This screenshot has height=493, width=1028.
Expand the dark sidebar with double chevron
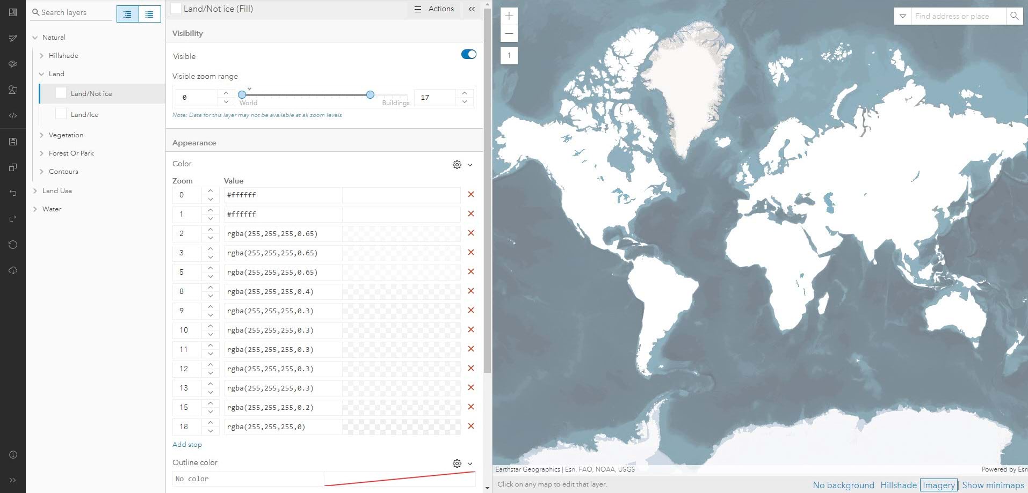pyautogui.click(x=13, y=480)
